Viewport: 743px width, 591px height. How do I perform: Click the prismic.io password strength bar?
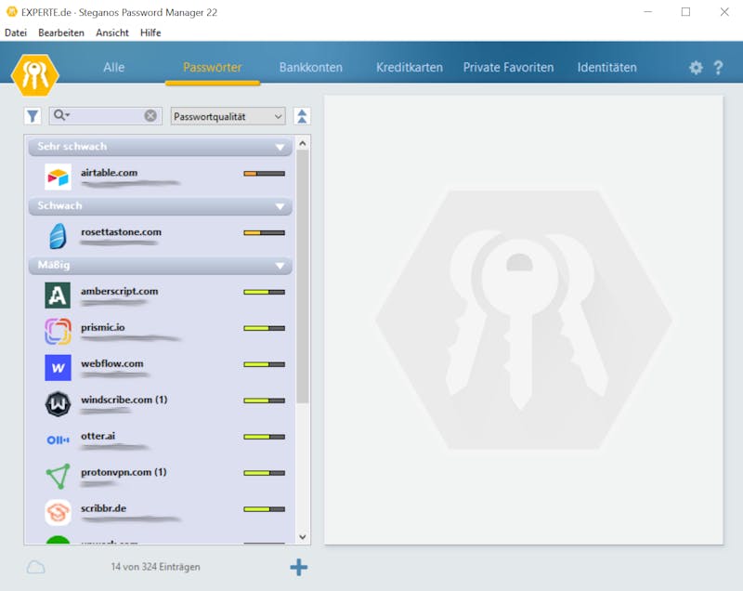click(x=265, y=328)
